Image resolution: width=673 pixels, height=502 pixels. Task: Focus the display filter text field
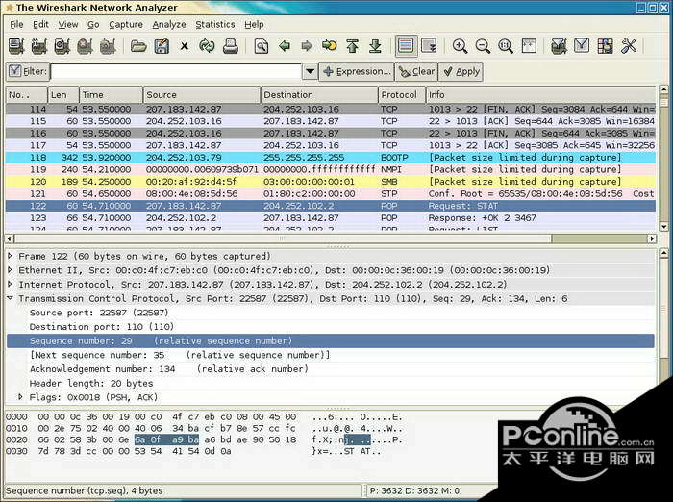click(176, 71)
